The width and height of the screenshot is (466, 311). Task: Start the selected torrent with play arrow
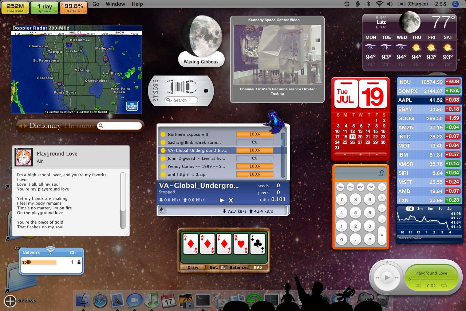pyautogui.click(x=222, y=200)
